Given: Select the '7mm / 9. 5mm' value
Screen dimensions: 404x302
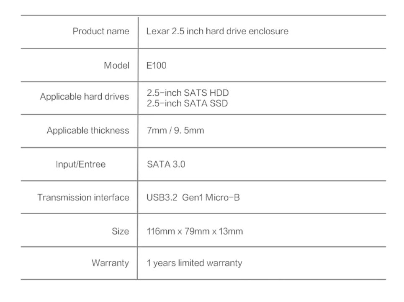Looking at the screenshot, I should click(x=175, y=131).
